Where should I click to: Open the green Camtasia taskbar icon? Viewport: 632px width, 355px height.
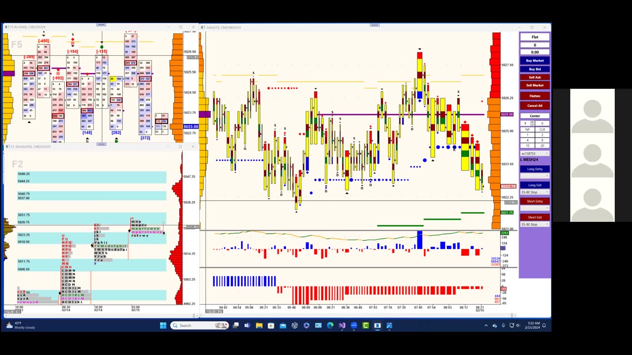coord(366,325)
